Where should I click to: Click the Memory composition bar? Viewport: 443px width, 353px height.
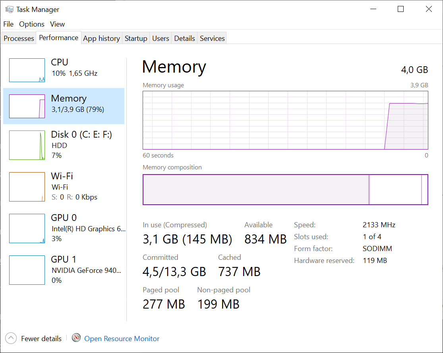click(x=285, y=190)
